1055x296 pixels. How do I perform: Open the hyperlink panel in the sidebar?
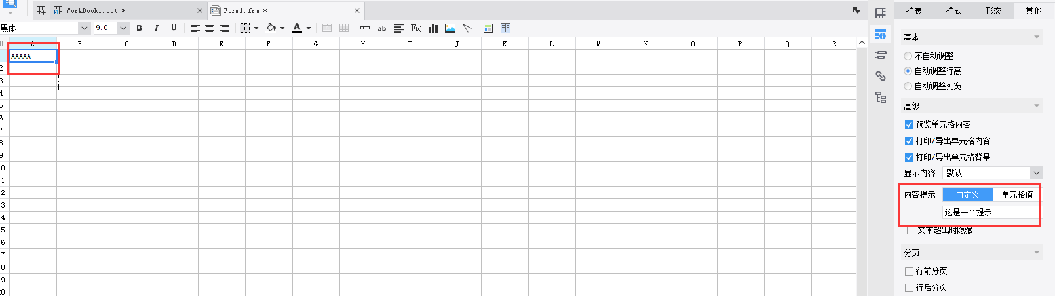[x=881, y=77]
